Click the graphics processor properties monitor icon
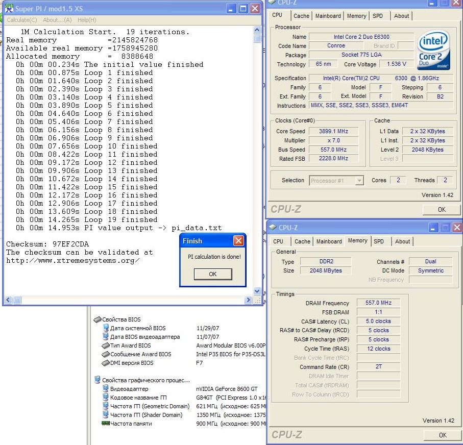The height and width of the screenshot is (445, 463). click(x=98, y=380)
